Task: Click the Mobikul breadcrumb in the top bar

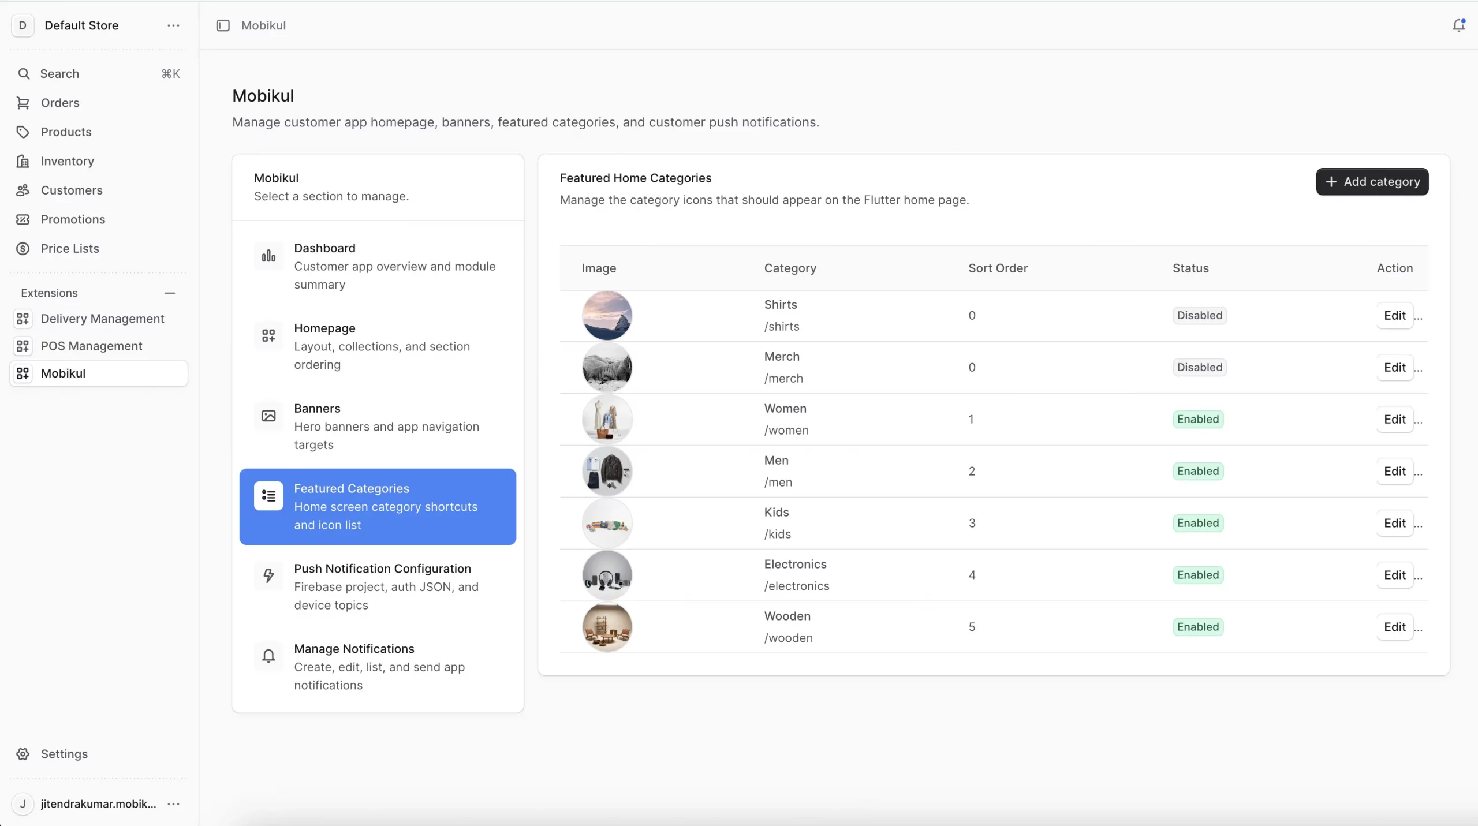Action: (x=263, y=25)
